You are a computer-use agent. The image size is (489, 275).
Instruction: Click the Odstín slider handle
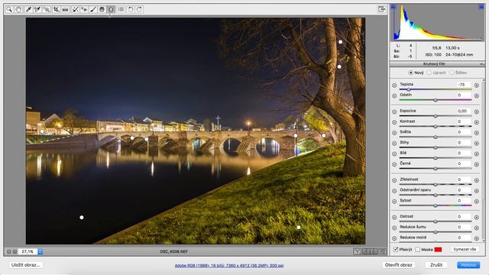pyautogui.click(x=436, y=100)
